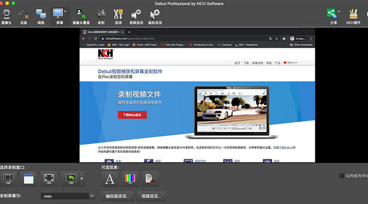Click the video options (视频选项) button

pyautogui.click(x=151, y=196)
